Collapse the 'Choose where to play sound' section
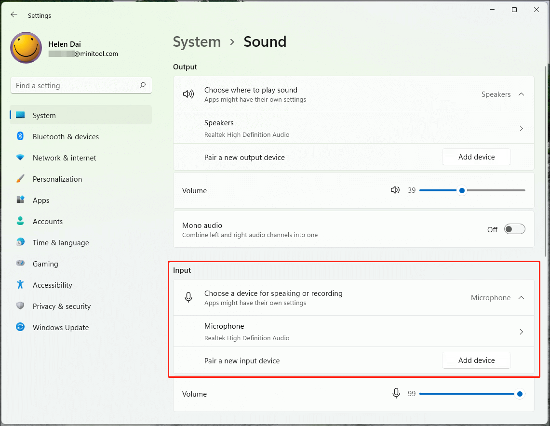This screenshot has width=550, height=426. [521, 94]
